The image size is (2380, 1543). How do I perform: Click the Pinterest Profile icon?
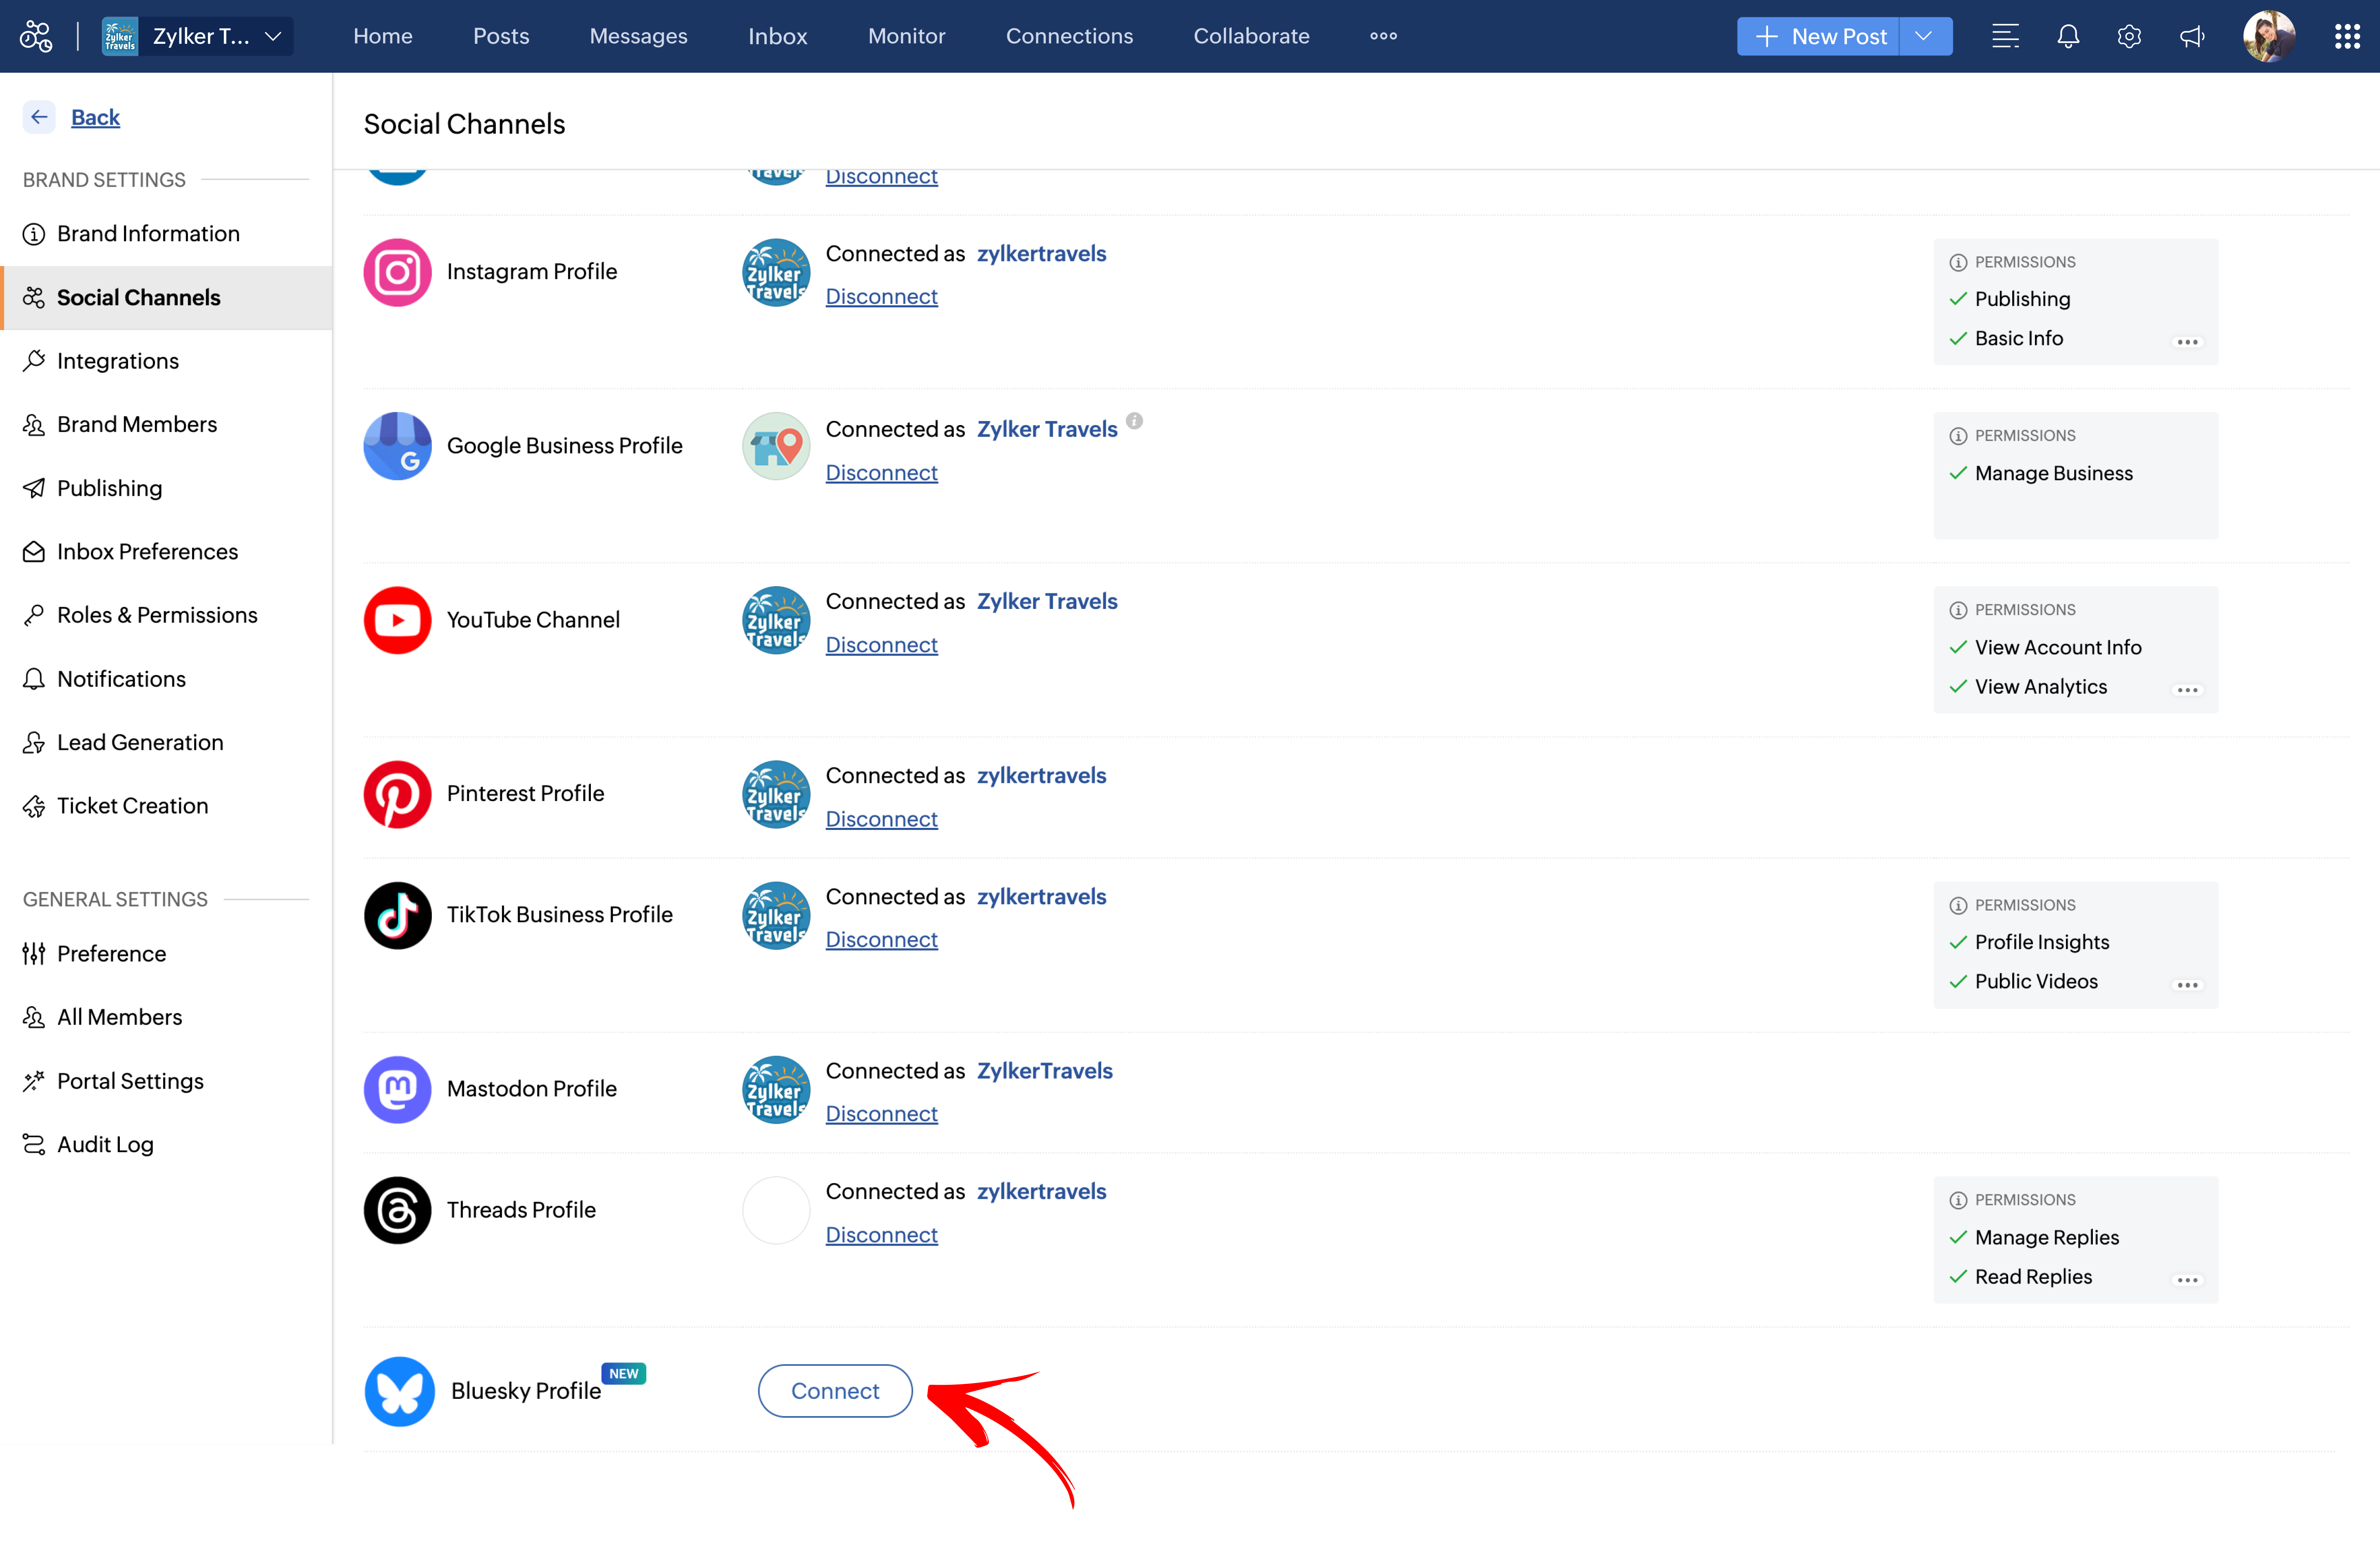[x=397, y=794]
